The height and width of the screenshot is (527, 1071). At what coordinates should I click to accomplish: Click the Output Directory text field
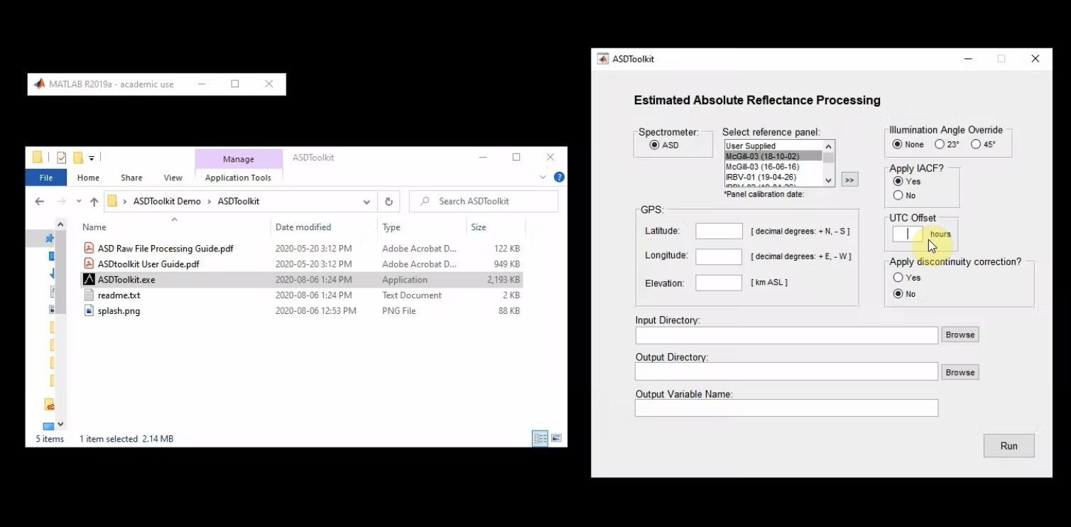tap(787, 371)
